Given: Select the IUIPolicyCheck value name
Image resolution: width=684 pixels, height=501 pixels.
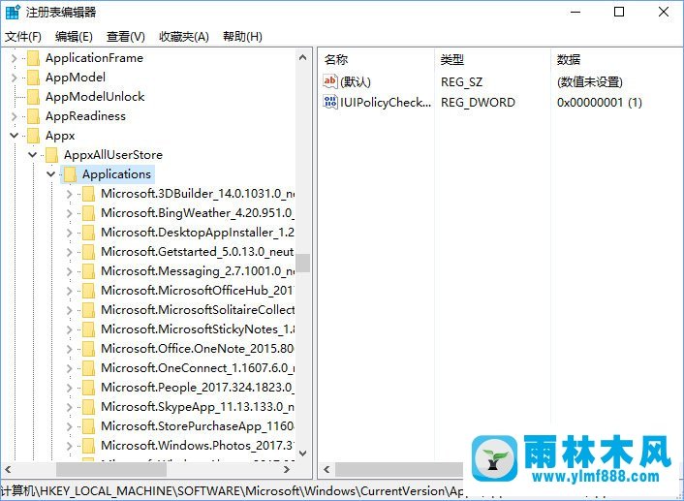Looking at the screenshot, I should point(386,102).
